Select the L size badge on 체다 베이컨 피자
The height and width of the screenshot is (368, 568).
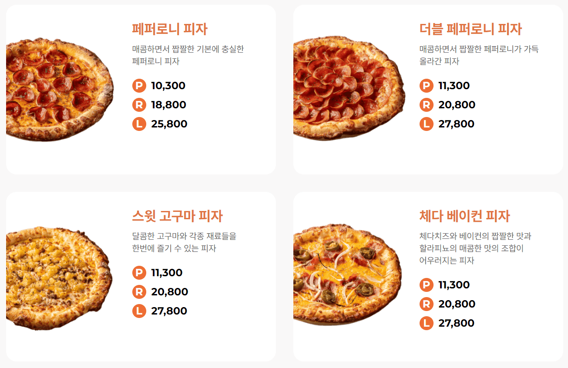tap(427, 323)
